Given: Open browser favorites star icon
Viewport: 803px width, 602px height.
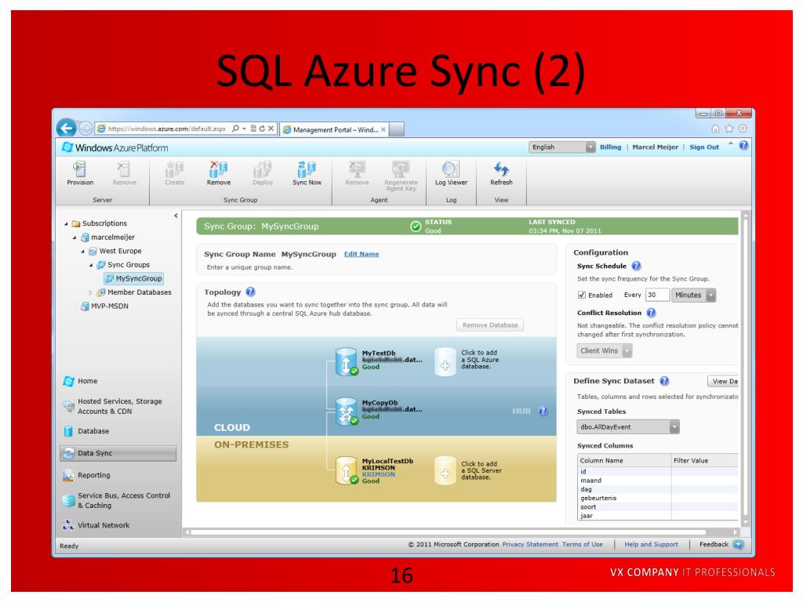Looking at the screenshot, I should (x=729, y=129).
